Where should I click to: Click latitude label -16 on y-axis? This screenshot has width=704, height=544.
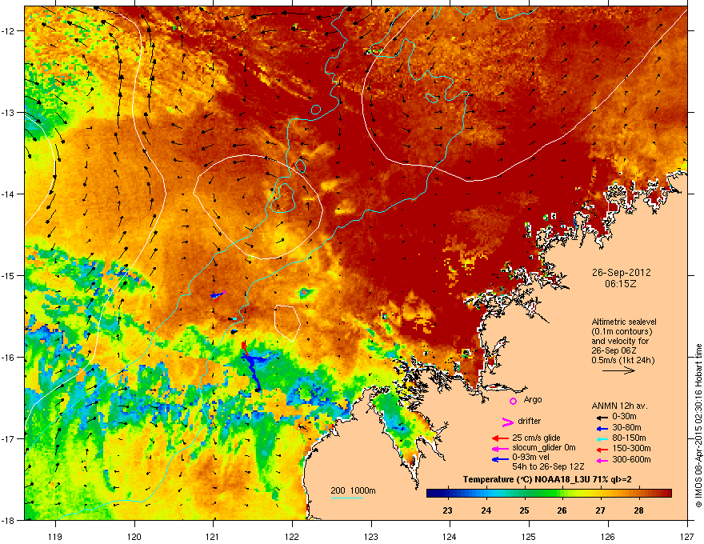(x=9, y=357)
